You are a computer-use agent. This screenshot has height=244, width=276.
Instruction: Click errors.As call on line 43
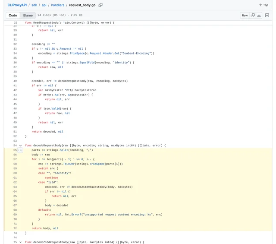click(51, 95)
